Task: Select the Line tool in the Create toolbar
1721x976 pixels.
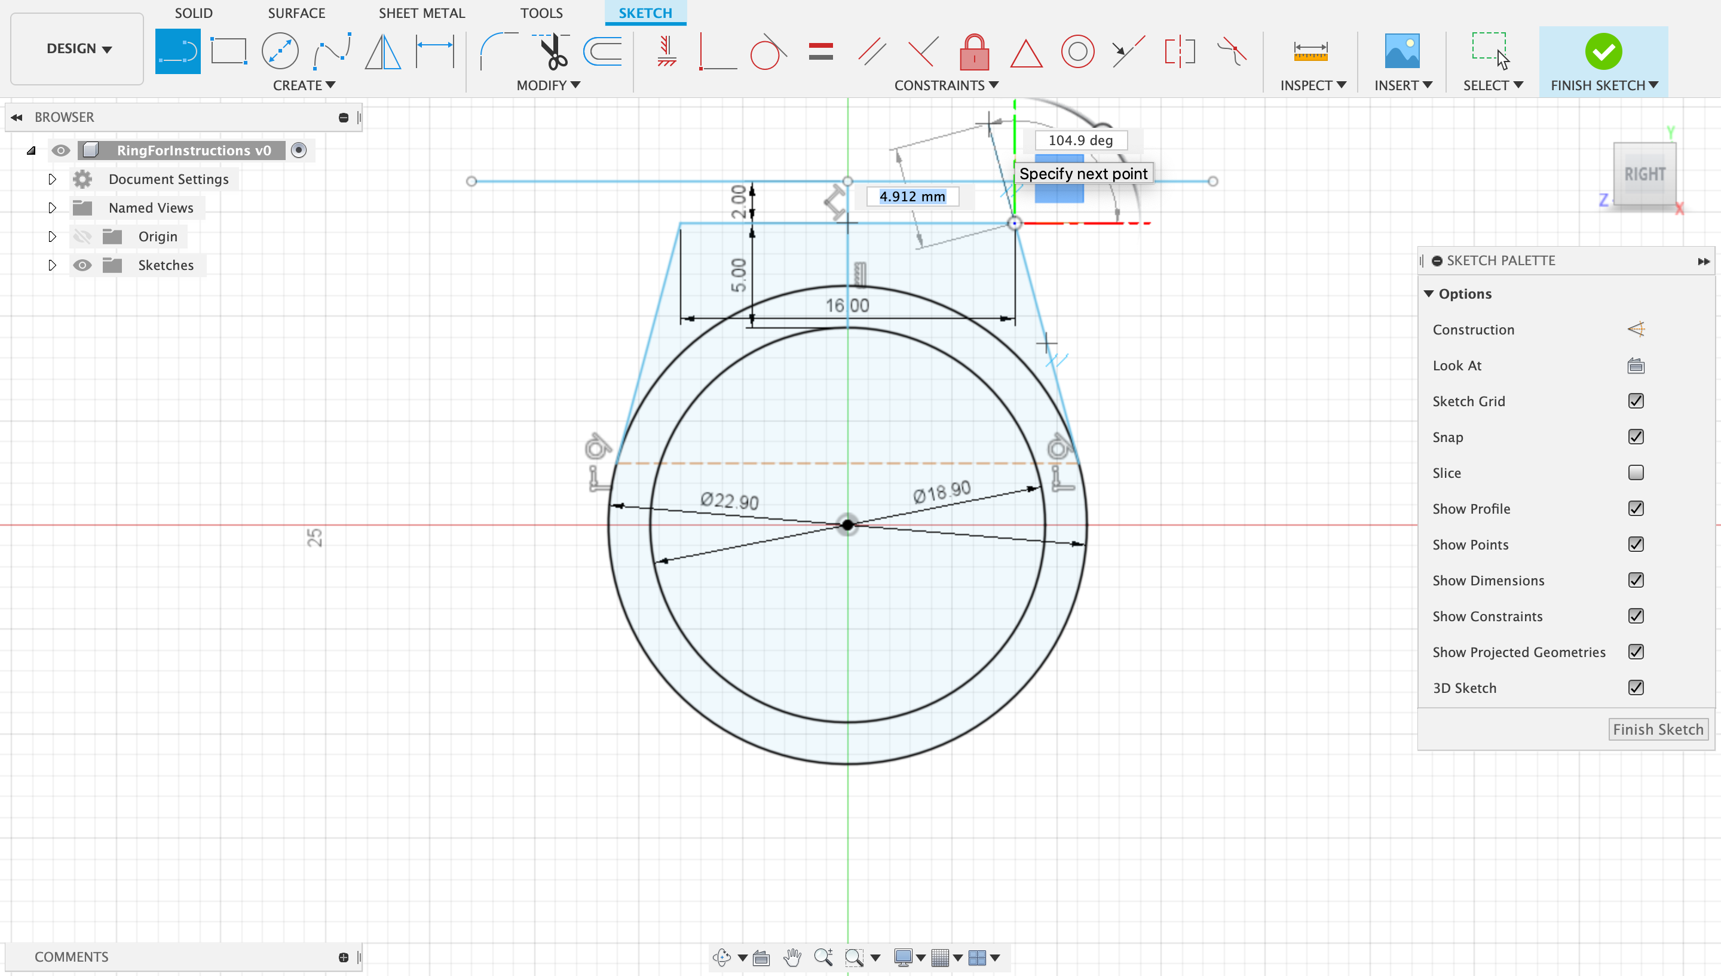Action: point(177,51)
